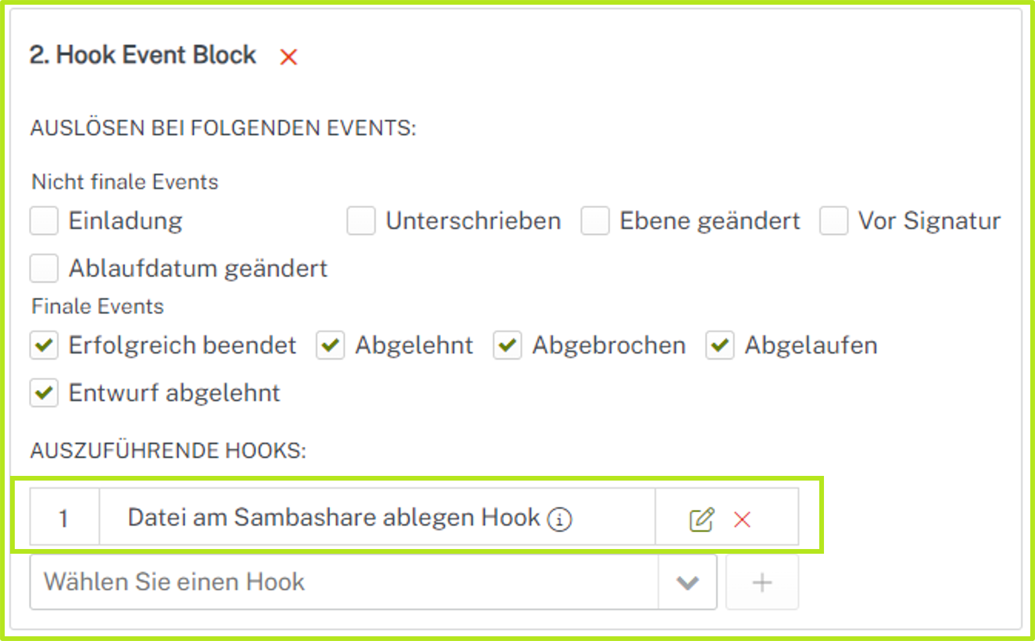The height and width of the screenshot is (641, 1035).
Task: Uncheck Erfolgreich beendet event
Action: 44,346
